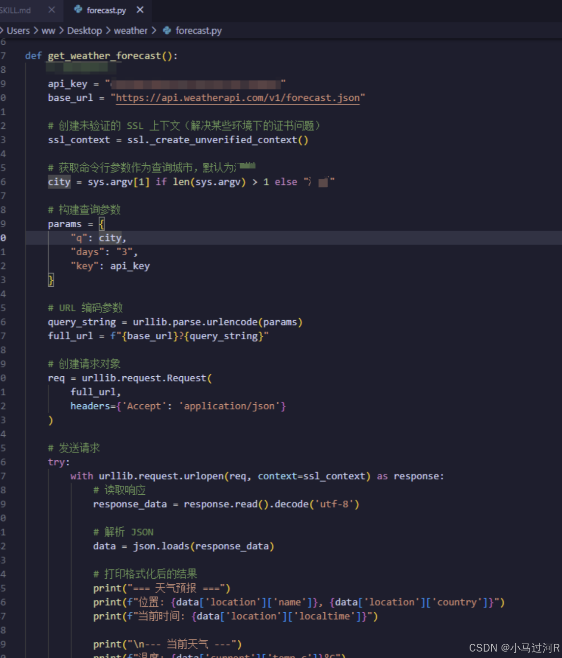Click response.read().decode('utf-8') expression
562x658 pixels.
click(271, 504)
